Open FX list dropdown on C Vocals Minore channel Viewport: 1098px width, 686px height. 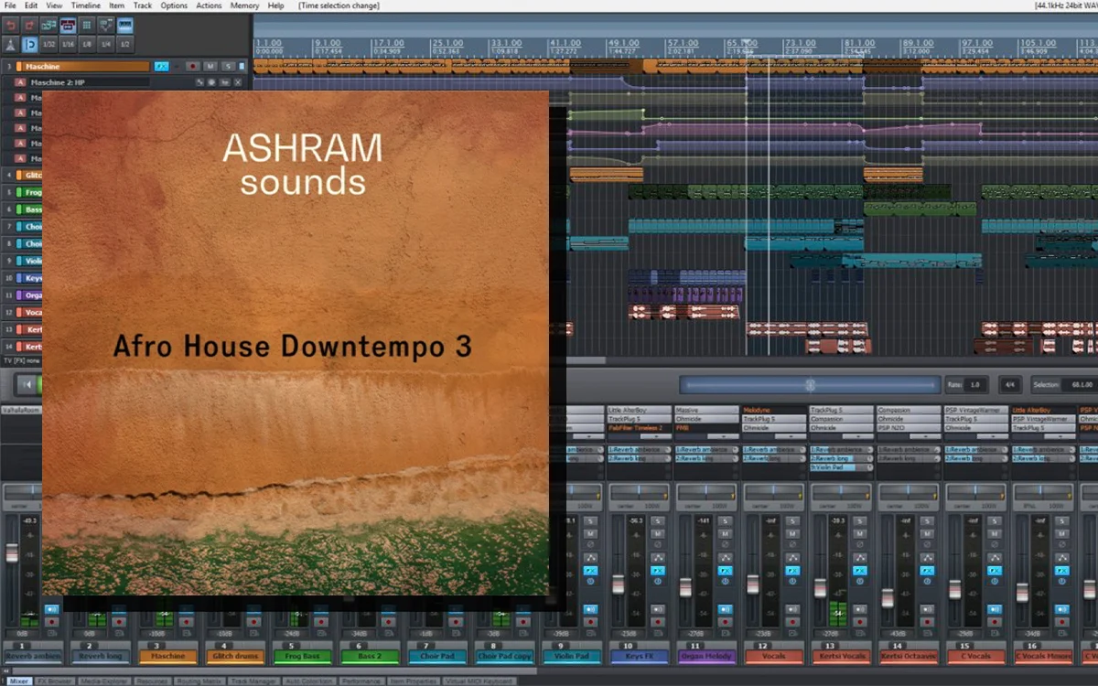click(1060, 436)
